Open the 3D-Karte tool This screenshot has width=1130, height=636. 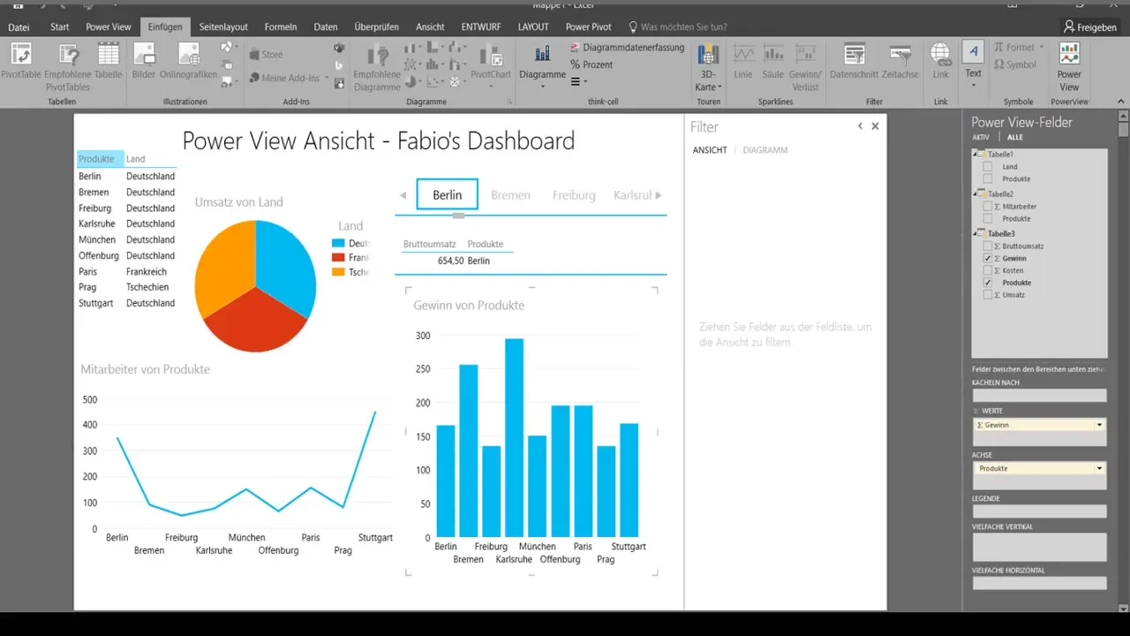pyautogui.click(x=708, y=67)
